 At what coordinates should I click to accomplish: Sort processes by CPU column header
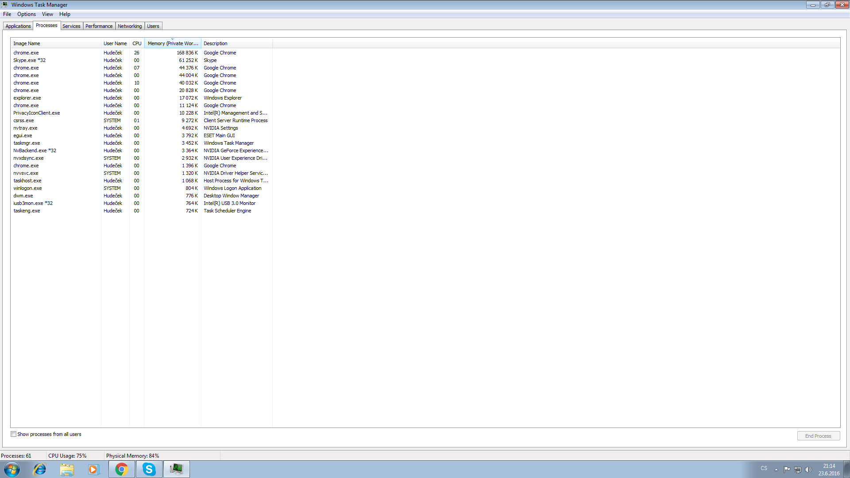(137, 43)
